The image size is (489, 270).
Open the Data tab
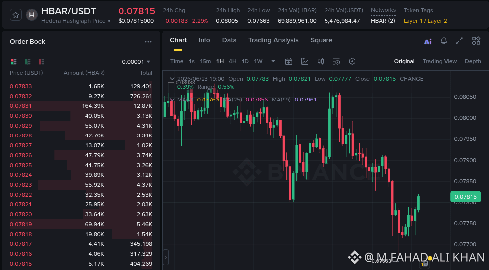(229, 40)
